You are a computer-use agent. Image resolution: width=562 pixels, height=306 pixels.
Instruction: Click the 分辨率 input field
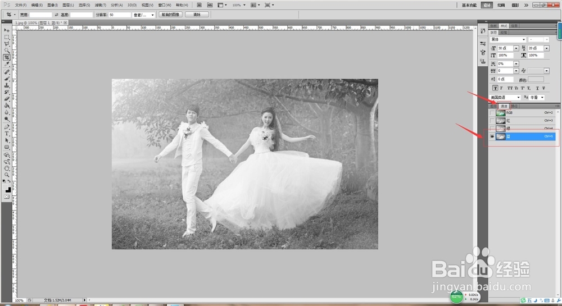click(120, 15)
